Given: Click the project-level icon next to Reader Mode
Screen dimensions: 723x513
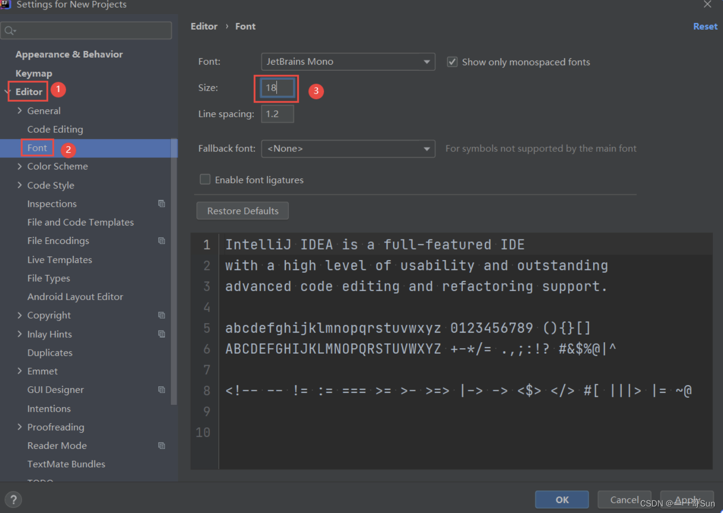Looking at the screenshot, I should tap(161, 445).
